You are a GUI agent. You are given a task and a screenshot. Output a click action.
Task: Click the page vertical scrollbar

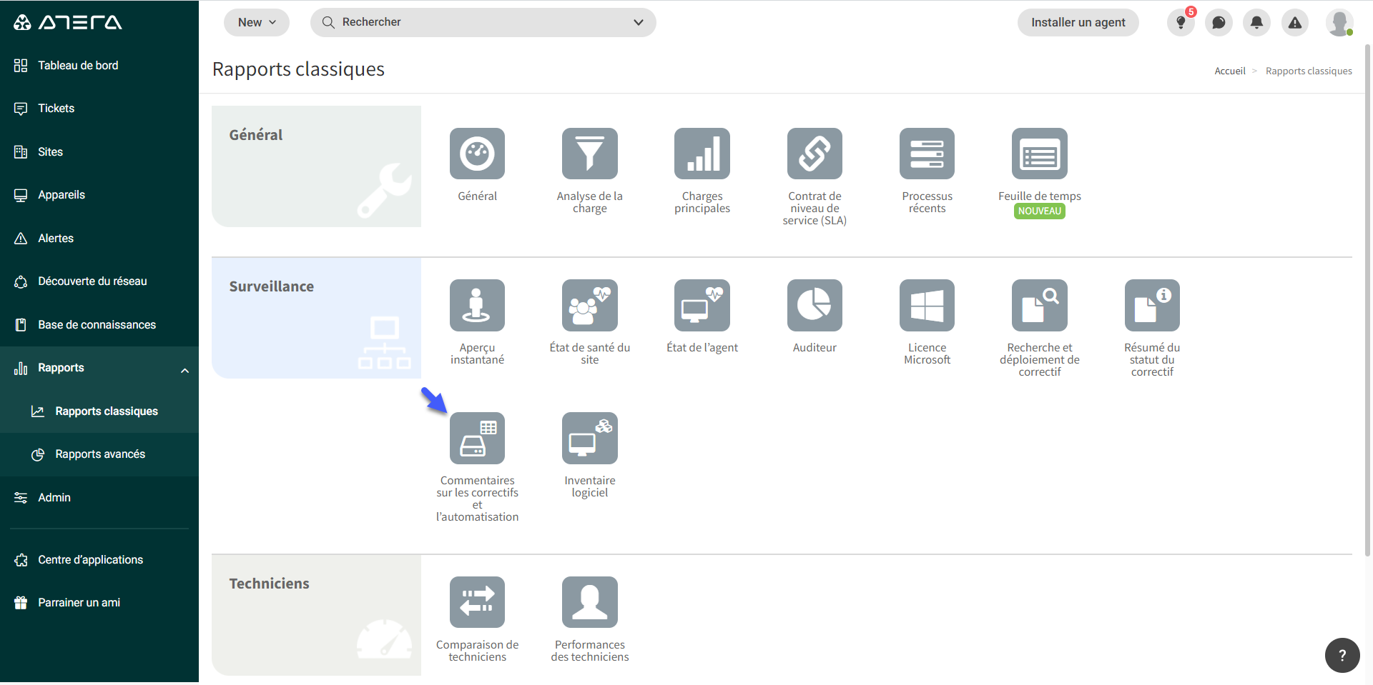tap(1368, 300)
